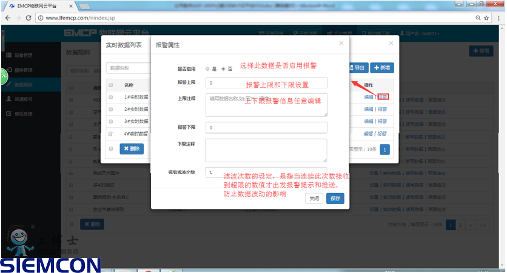Click the green 76 floating badge
Viewport: 507px width, 273px height.
pos(4,76)
